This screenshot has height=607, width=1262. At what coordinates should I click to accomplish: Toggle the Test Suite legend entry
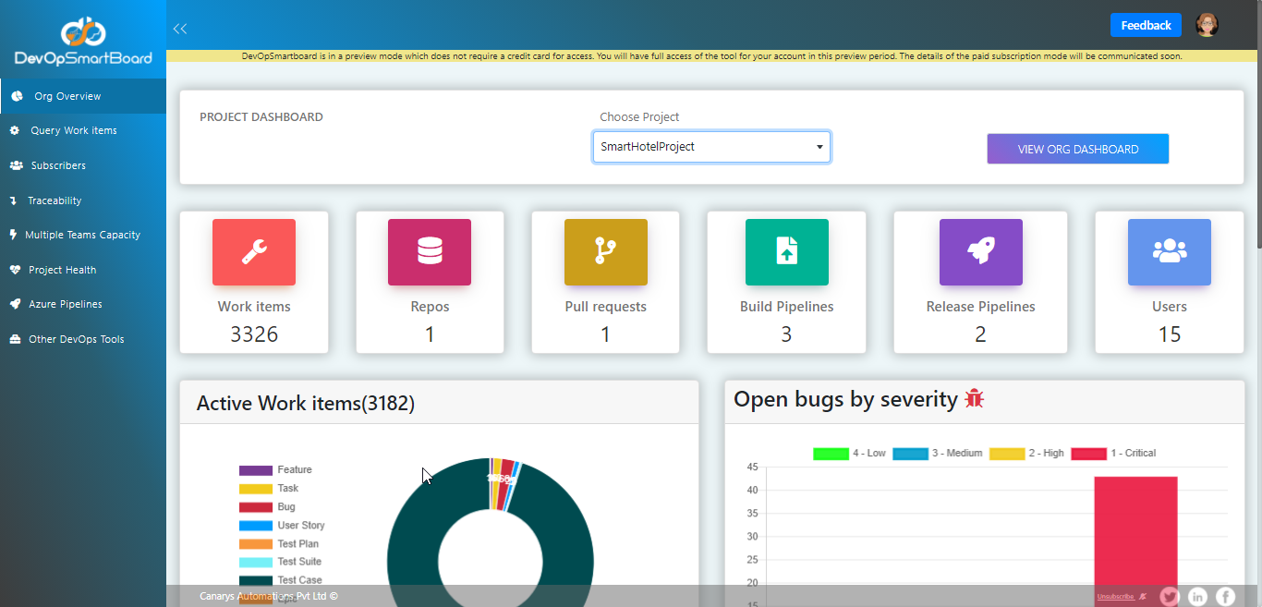pyautogui.click(x=281, y=562)
